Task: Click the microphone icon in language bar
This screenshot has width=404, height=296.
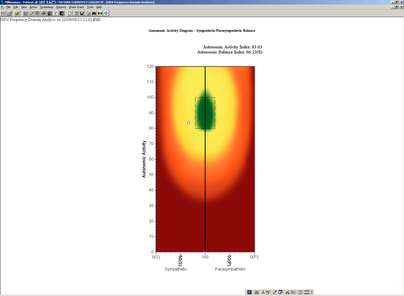Action: (x=275, y=292)
